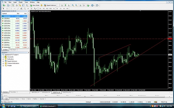Viewport: 174px width, 108px height.
Task: Switch chart to candlesticks icon
Action: tap(65, 5)
